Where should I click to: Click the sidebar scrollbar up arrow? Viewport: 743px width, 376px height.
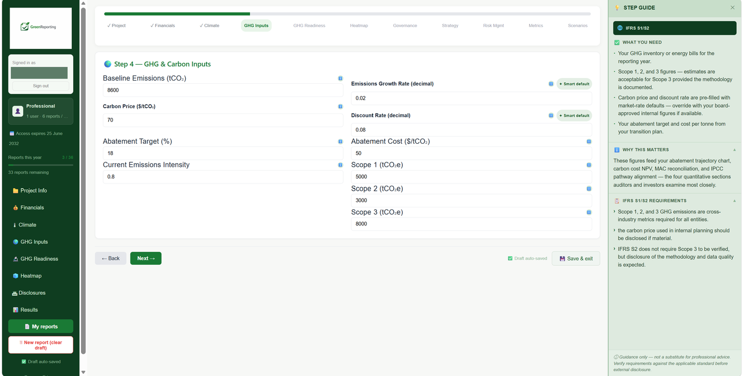click(83, 3)
